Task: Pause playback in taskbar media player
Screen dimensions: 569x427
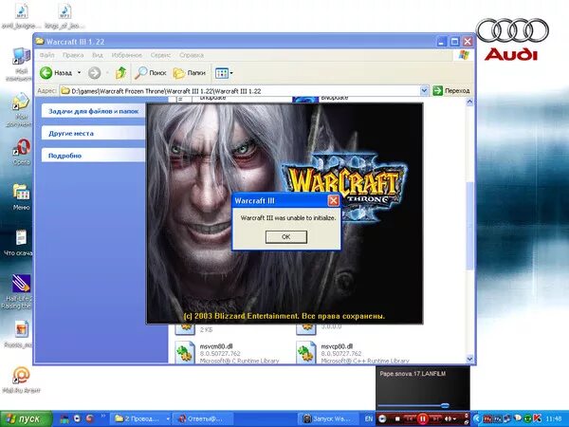Action: [x=422, y=419]
